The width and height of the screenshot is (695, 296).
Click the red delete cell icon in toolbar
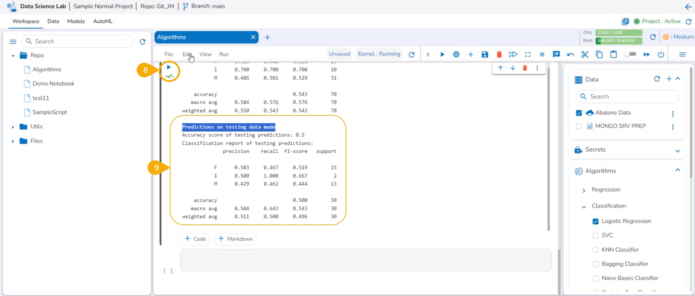tap(499, 54)
